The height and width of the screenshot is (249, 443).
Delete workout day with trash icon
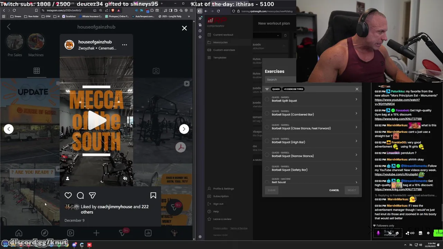click(x=285, y=35)
